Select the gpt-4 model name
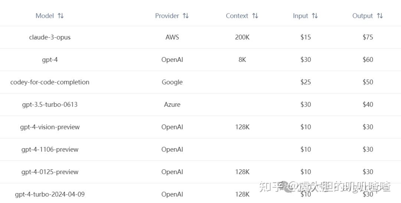Viewport: 401px width, 203px height. tap(50, 60)
